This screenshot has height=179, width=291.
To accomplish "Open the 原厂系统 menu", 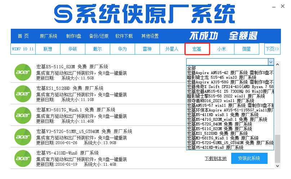I will (48, 36).
